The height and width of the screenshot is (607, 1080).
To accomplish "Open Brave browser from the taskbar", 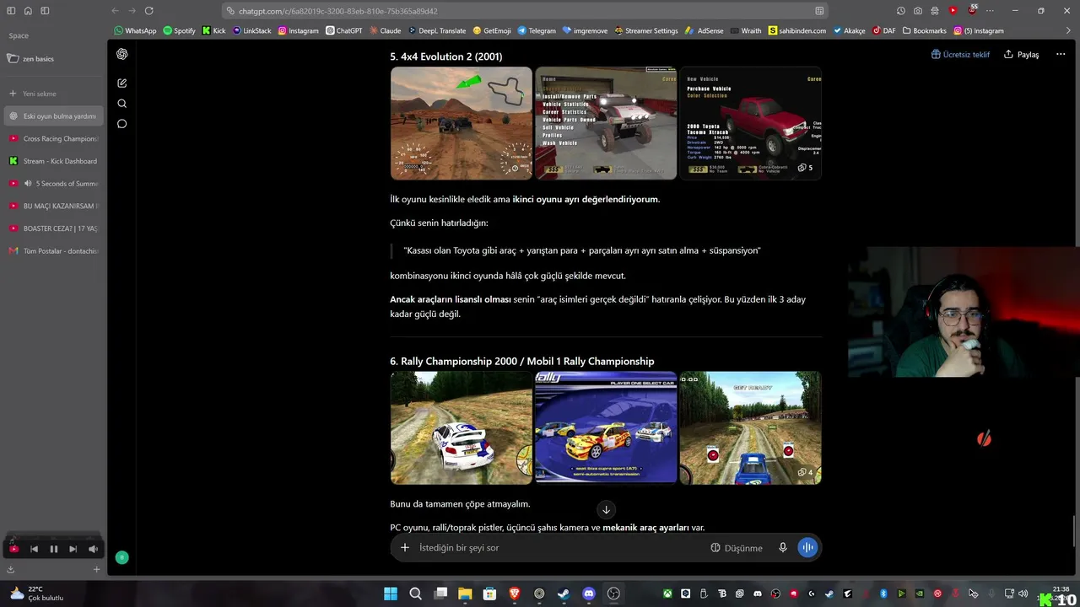I will coord(515,594).
